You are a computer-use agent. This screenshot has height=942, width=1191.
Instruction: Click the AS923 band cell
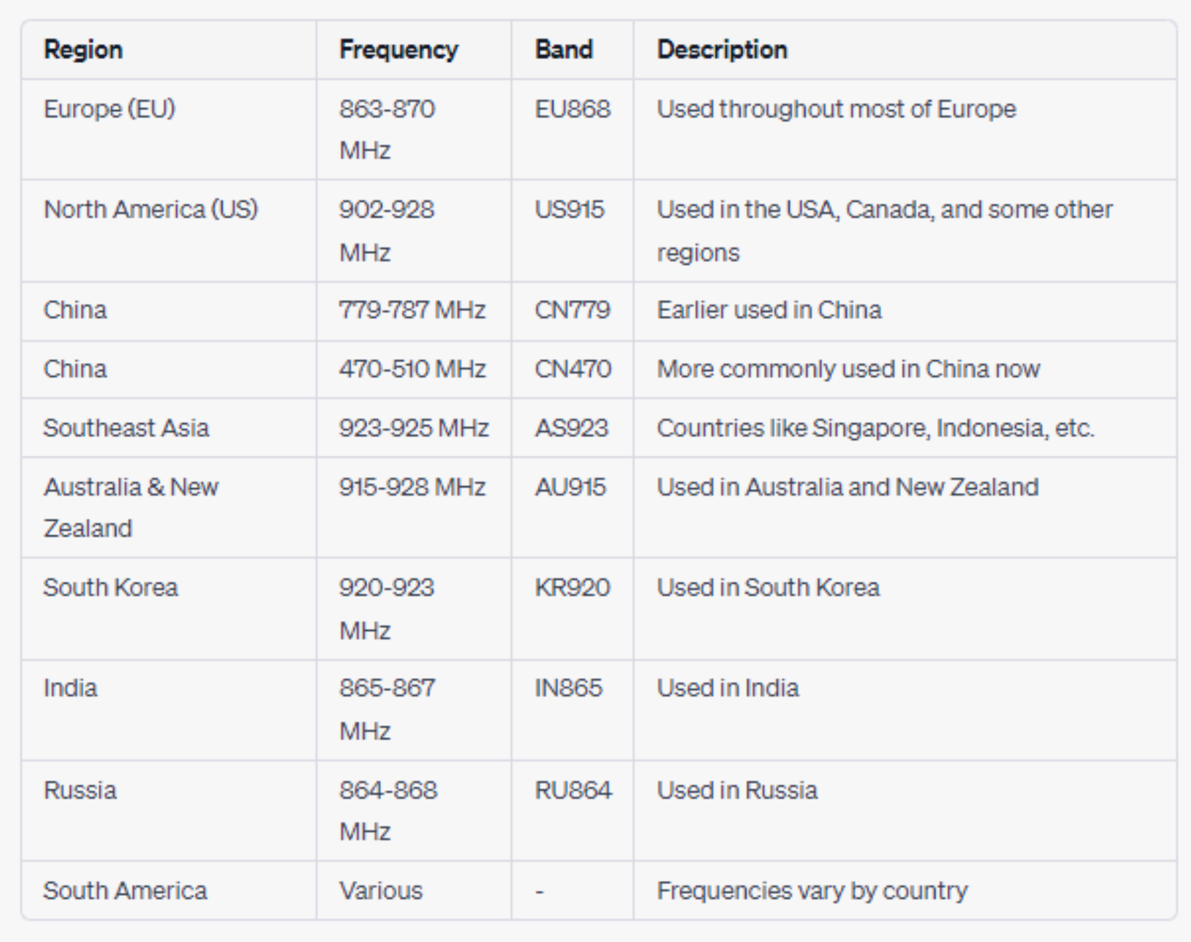coord(572,428)
